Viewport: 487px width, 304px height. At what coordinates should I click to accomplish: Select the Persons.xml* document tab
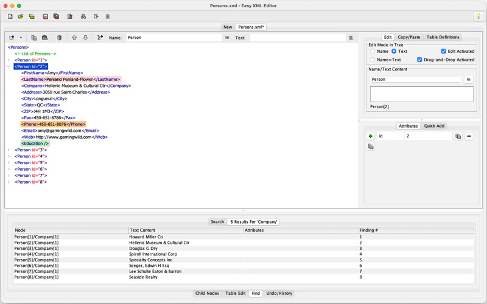click(251, 27)
